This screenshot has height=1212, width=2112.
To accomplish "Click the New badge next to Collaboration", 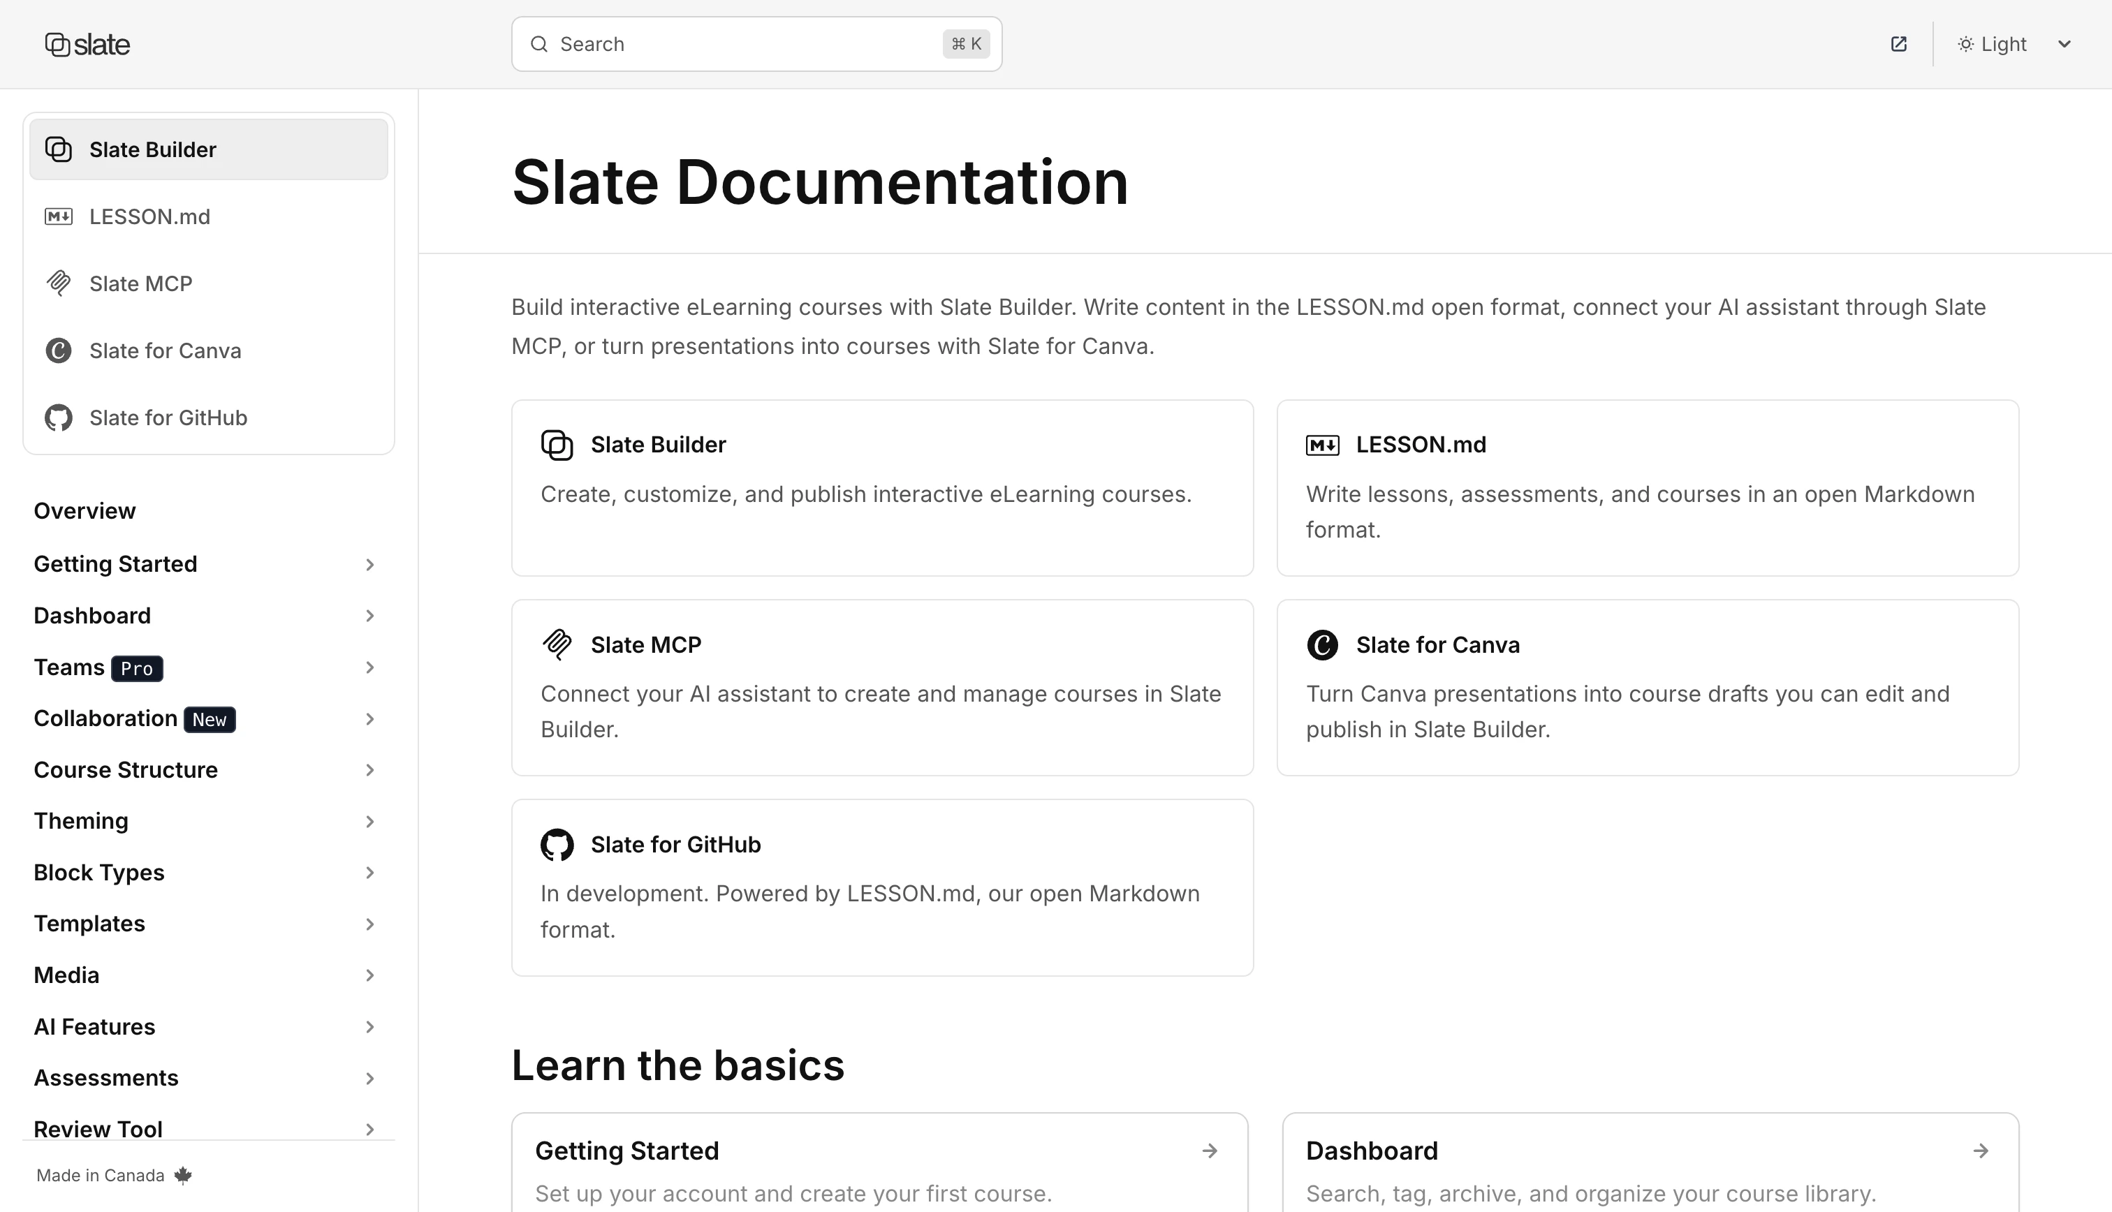I will tap(210, 719).
